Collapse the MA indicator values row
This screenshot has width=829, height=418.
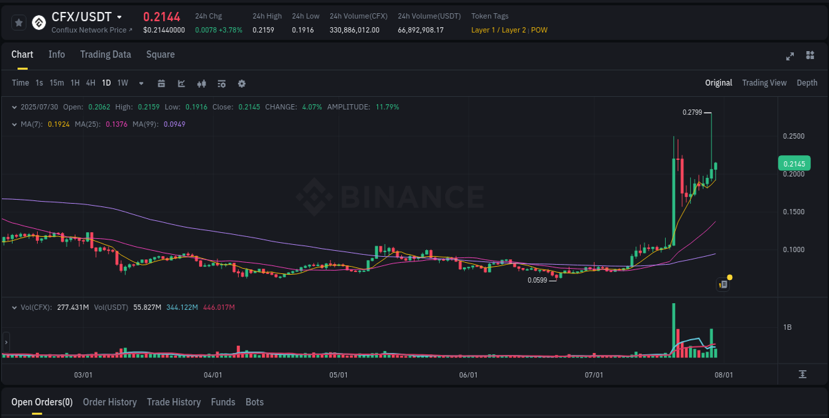coord(15,123)
